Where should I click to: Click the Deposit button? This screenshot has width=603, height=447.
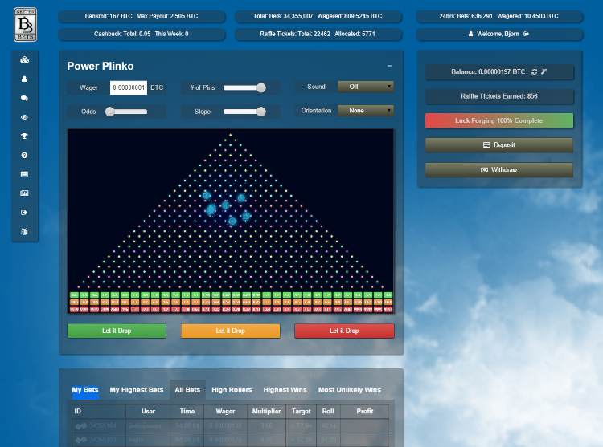coord(499,145)
